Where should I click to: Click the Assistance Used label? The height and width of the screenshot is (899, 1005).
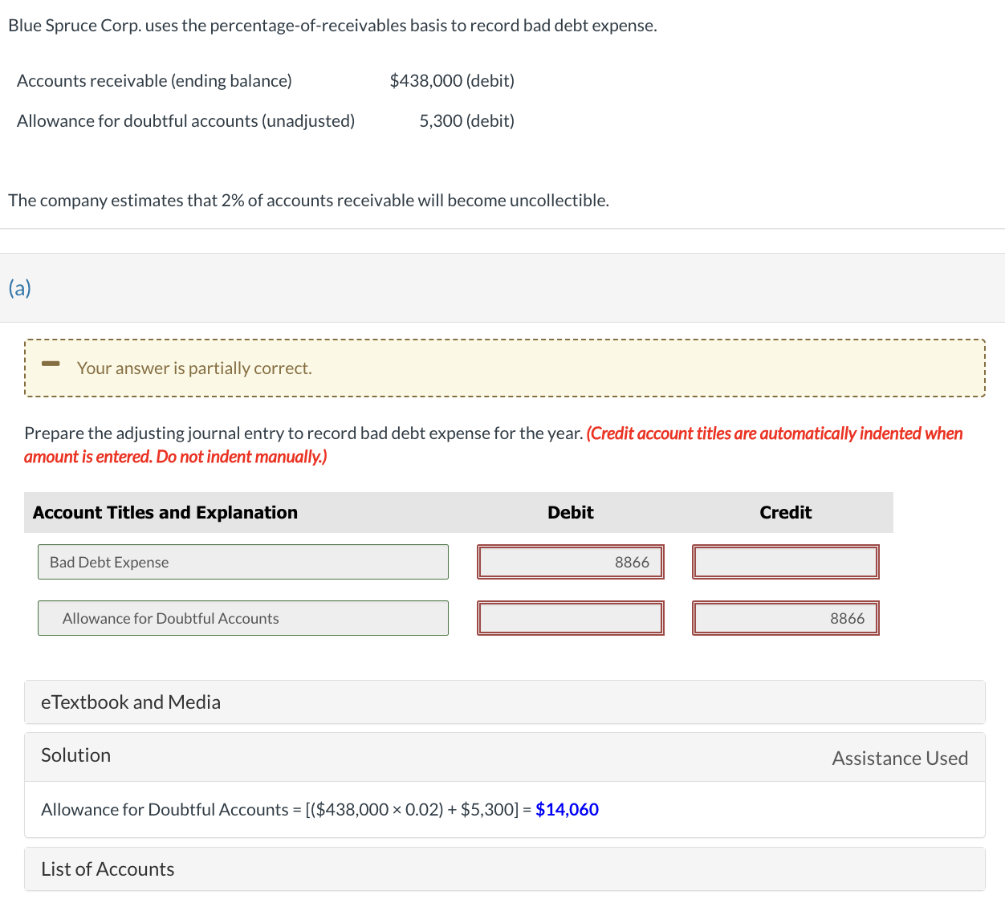coord(900,758)
